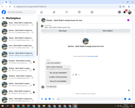This screenshot has width=135, height=108.
Task: Click the View buyer button
Action: pyautogui.click(x=63, y=31)
